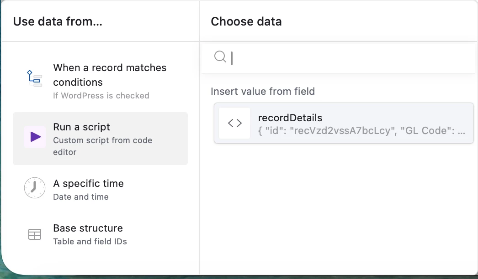Click the code brackets icon beside recordDetails
Screen dimensions: 478x279
[x=234, y=123]
